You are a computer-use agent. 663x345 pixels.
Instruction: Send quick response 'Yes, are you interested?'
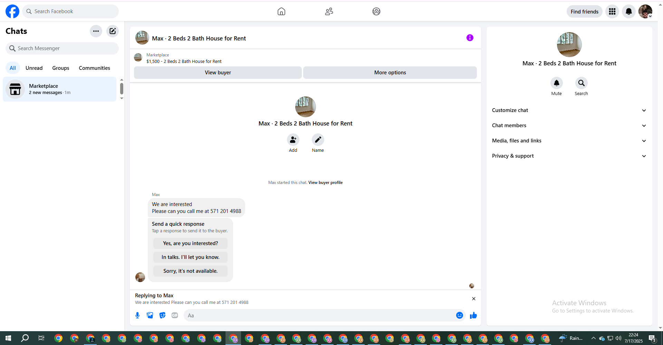pos(191,243)
